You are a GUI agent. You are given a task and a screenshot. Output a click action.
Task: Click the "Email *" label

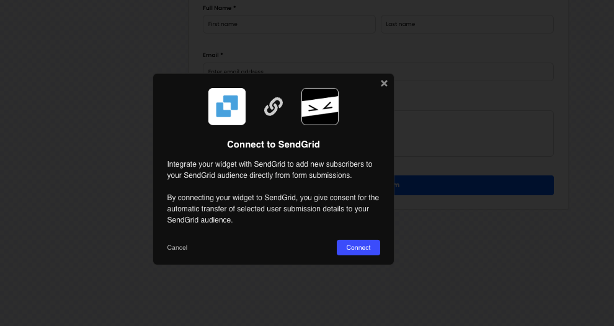[213, 55]
